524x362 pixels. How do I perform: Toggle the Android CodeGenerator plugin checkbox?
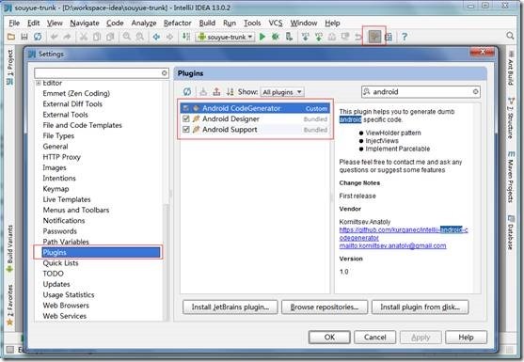tap(186, 108)
